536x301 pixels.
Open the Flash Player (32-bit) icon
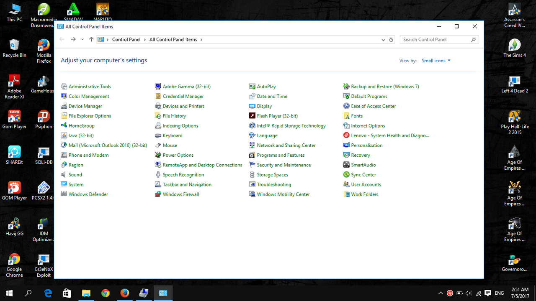tap(252, 116)
